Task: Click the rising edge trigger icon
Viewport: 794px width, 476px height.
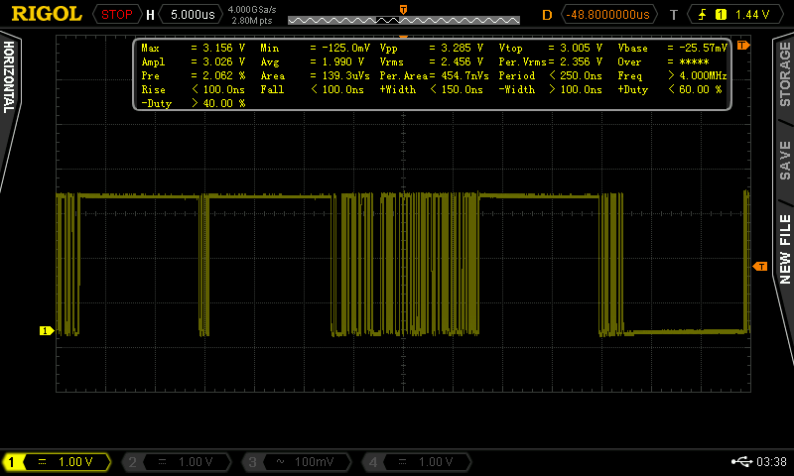Action: [x=703, y=15]
